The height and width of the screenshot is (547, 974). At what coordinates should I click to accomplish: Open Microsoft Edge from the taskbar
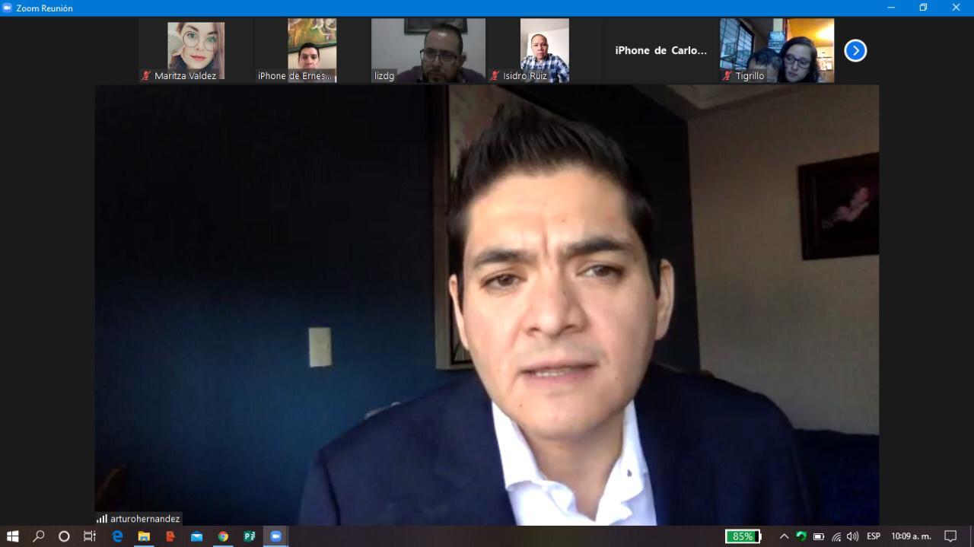[117, 536]
